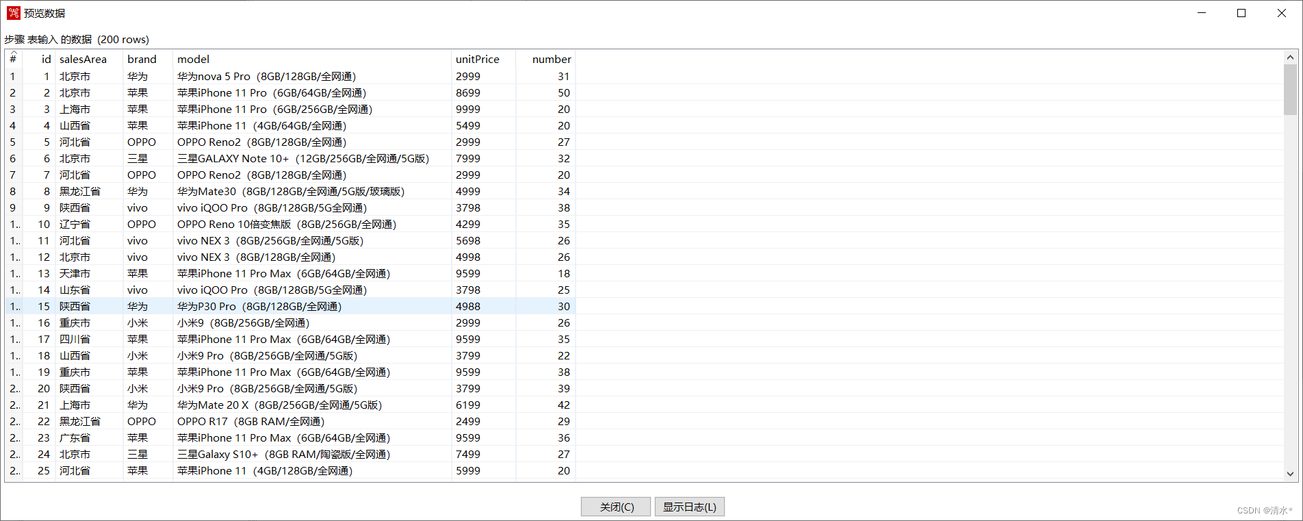Screen dimensions: 1303x521
Task: Click id cell 13
Action: point(44,273)
